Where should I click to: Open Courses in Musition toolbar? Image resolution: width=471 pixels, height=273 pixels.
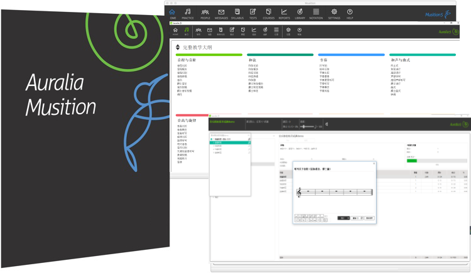coord(269,14)
